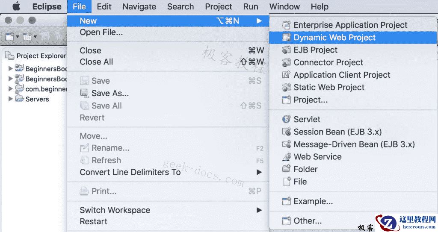Open the Edit menu
Viewport: 438px width, 232px height.
tap(104, 6)
